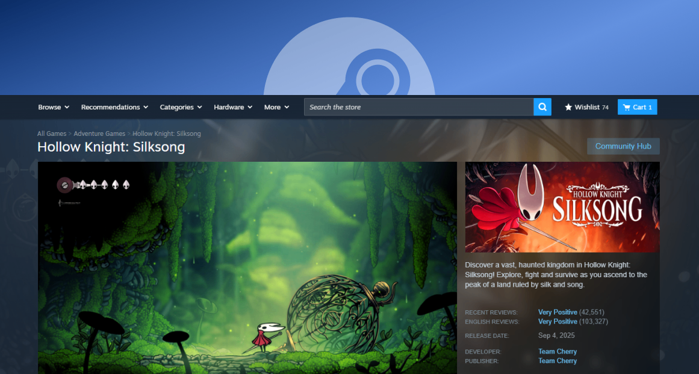Focus the 'Search the store' field

418,107
